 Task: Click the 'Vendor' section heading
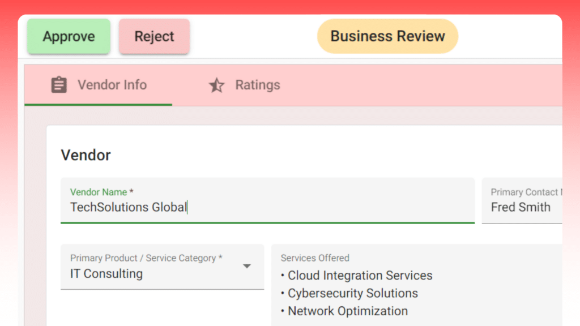tap(86, 155)
